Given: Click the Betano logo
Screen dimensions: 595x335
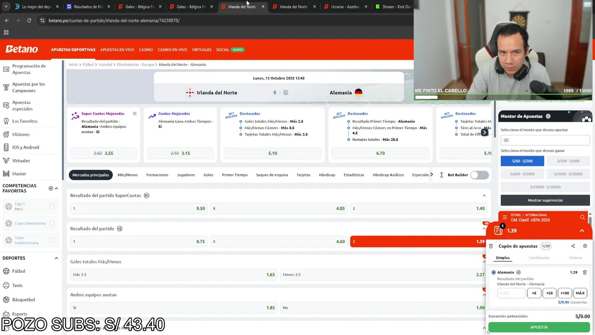Looking at the screenshot, I should coord(21,49).
